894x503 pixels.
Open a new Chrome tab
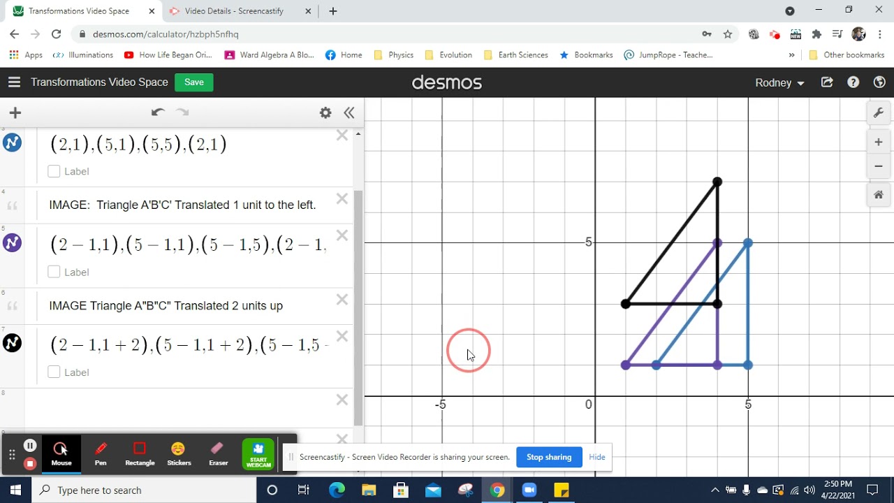[x=333, y=11]
